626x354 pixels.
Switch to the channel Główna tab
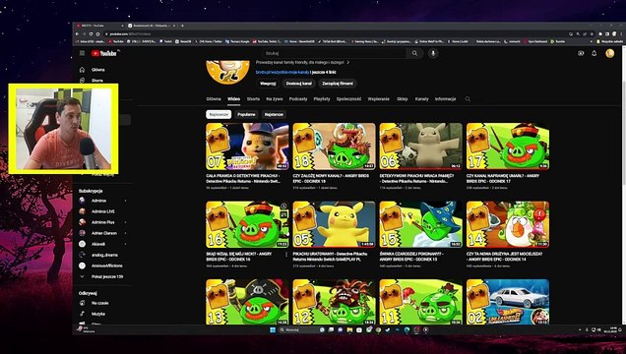214,99
